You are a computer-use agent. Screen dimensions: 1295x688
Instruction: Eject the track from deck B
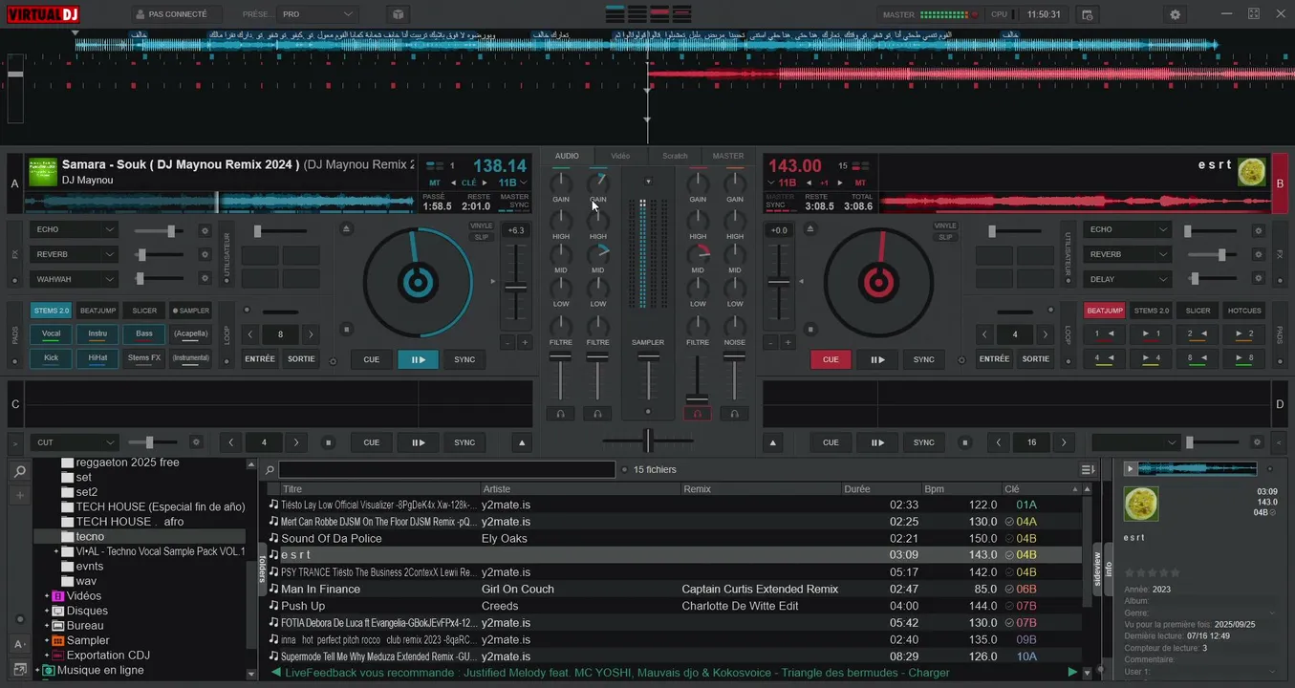tap(810, 228)
